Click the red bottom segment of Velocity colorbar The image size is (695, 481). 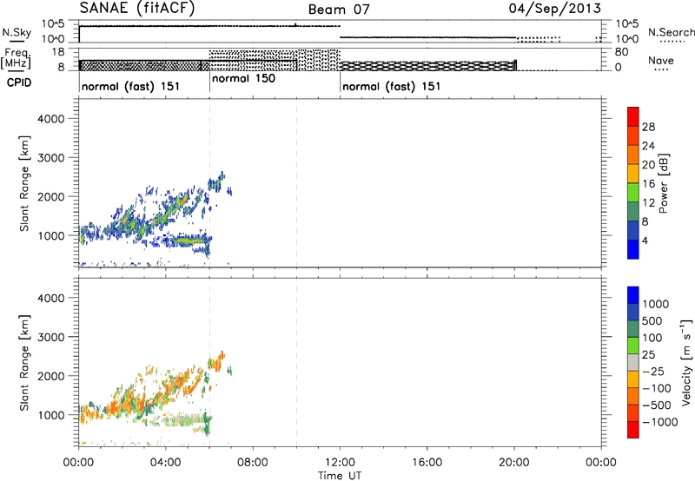[x=633, y=430]
